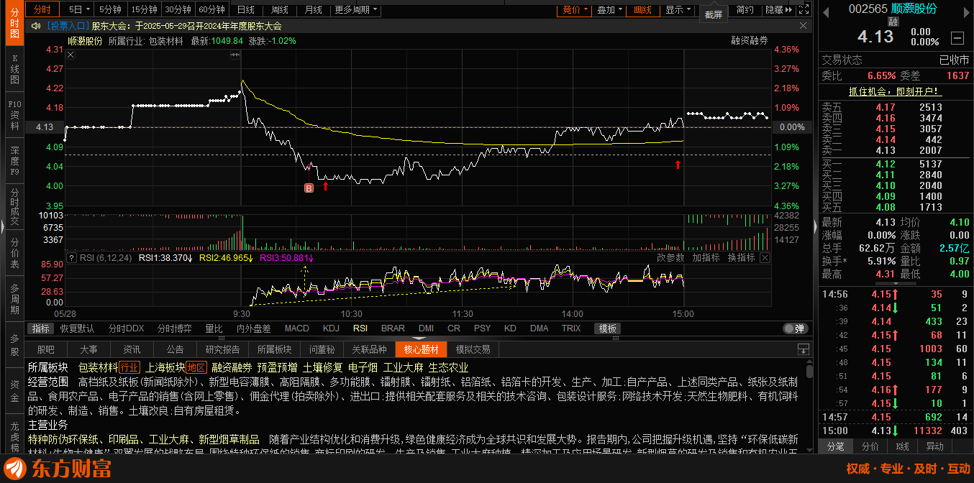Open the 分时图 sidebar view
974x483 pixels.
pyautogui.click(x=14, y=24)
